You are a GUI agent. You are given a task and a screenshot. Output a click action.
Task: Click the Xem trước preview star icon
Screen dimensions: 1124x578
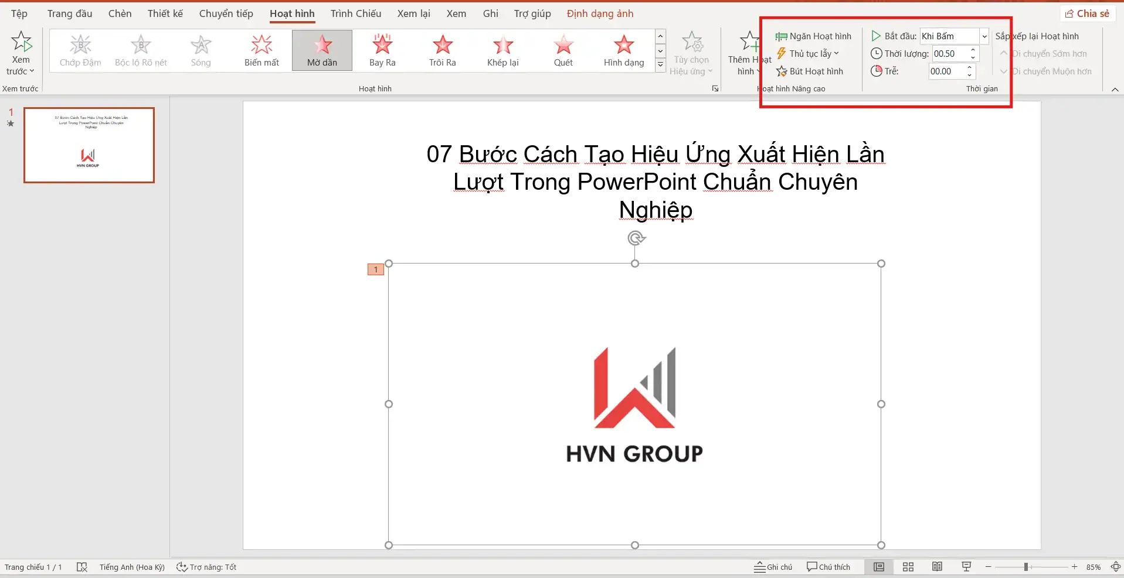click(21, 42)
